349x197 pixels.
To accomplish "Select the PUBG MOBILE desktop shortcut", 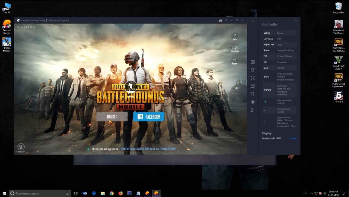I will tap(7, 44).
